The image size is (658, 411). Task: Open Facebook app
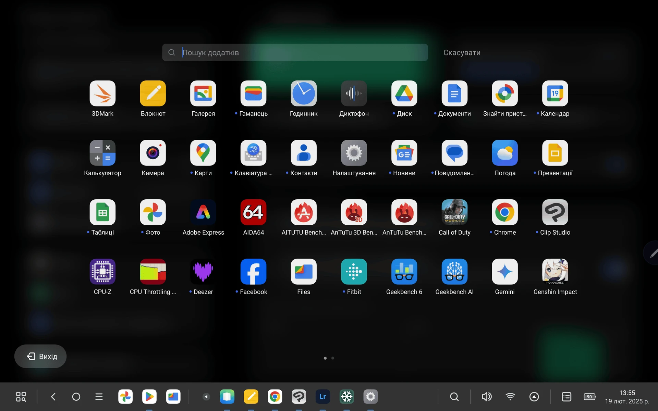[253, 272]
